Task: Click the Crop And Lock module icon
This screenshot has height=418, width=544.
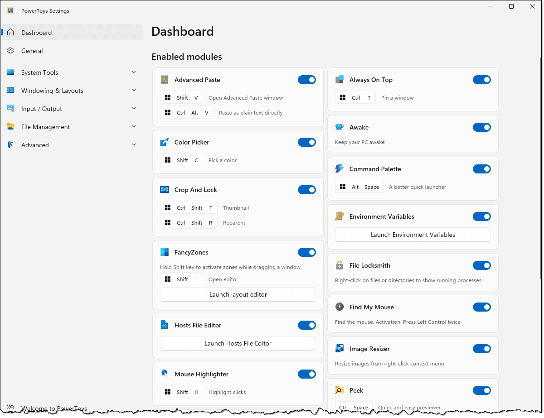Action: [x=165, y=190]
